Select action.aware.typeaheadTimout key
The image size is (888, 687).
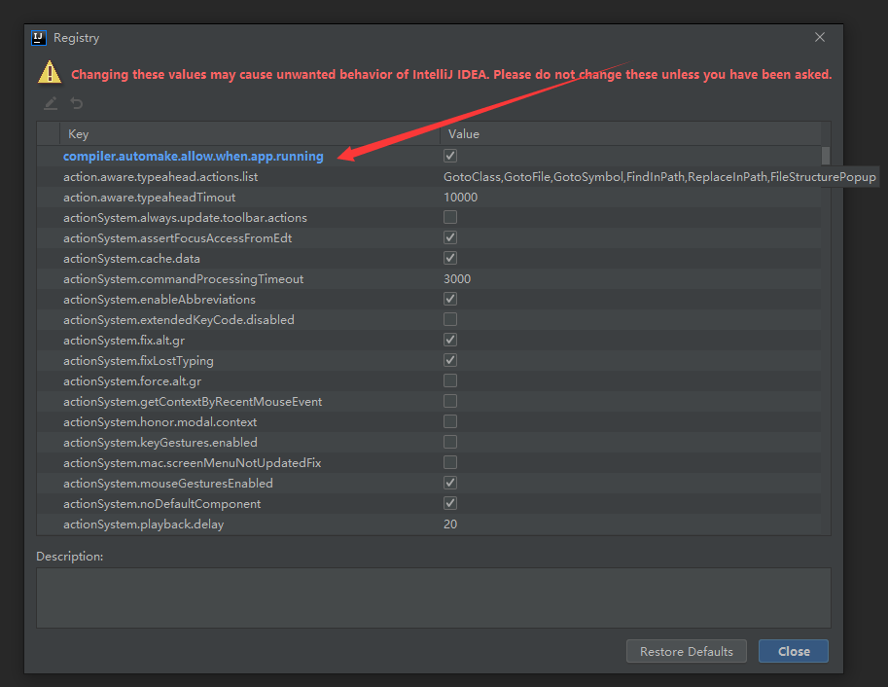click(150, 198)
